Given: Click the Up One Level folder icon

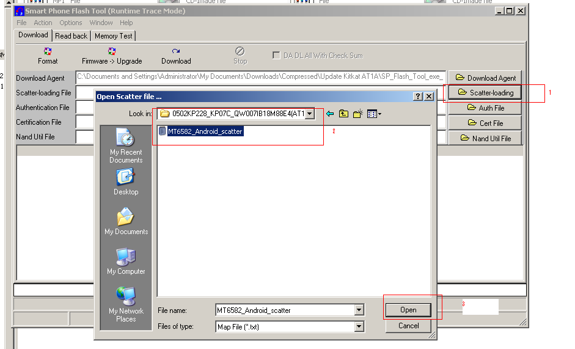Looking at the screenshot, I should 343,114.
